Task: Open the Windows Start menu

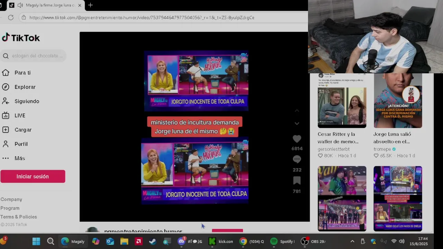Action: 36,241
